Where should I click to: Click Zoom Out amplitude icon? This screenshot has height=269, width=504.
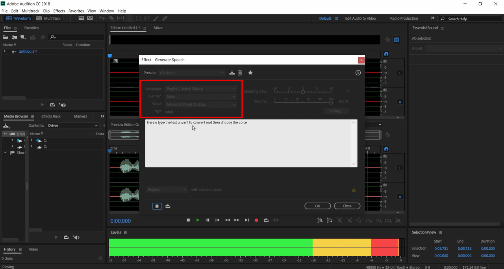(x=330, y=221)
